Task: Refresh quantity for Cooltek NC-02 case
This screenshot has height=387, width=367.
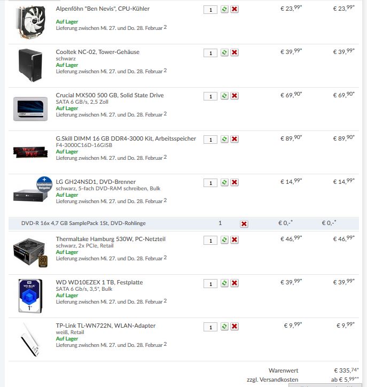Action: point(224,52)
